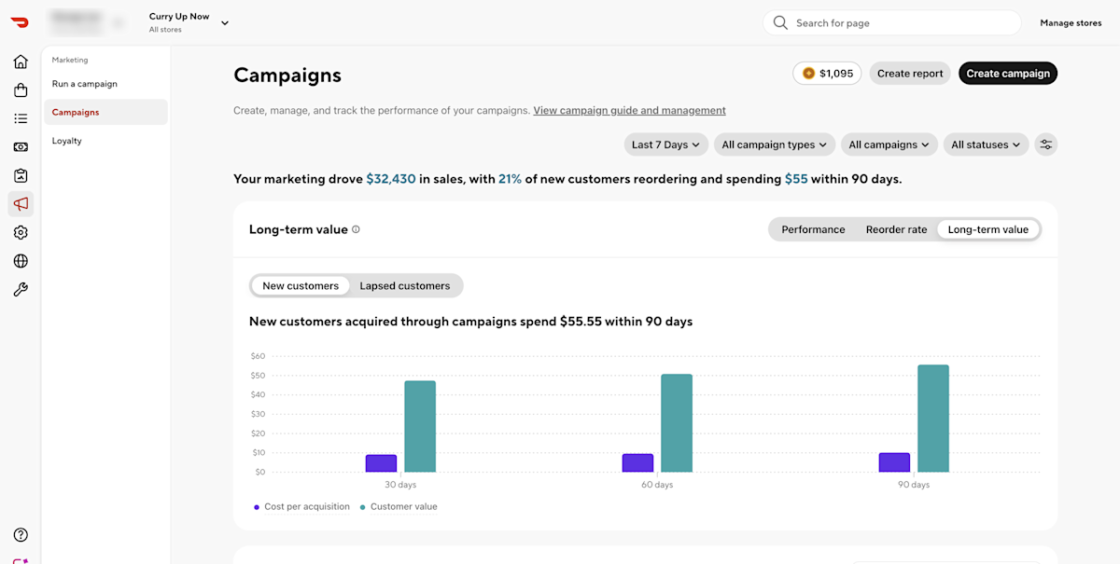Switch to Lapsed customers segment
This screenshot has width=1120, height=564.
(x=405, y=286)
